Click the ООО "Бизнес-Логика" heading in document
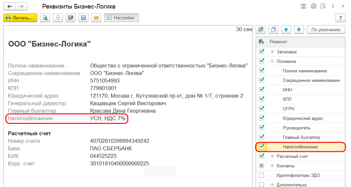This screenshot has height=187, width=351. [49, 44]
